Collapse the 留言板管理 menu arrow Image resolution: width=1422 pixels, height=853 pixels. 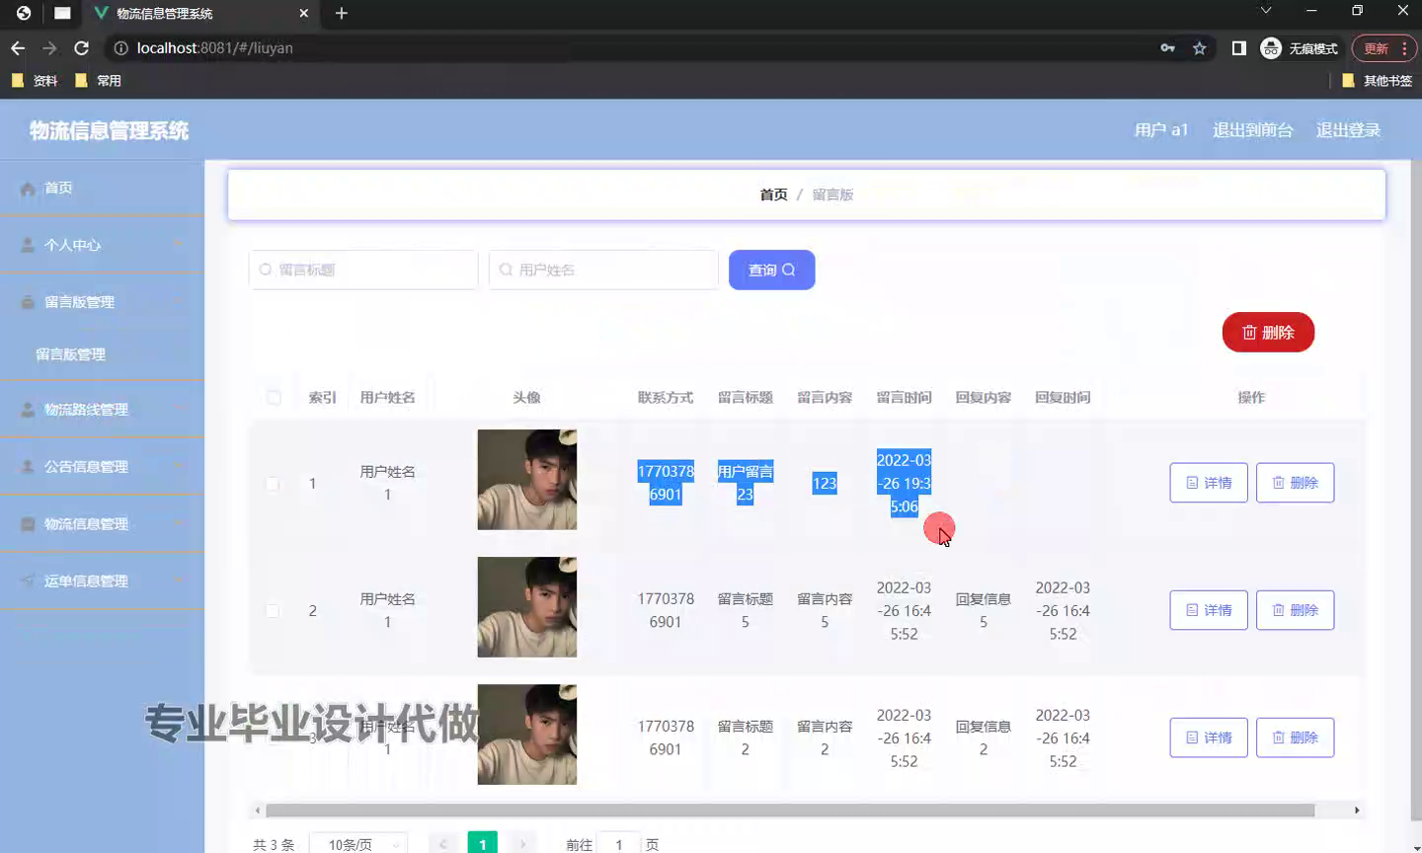click(178, 301)
